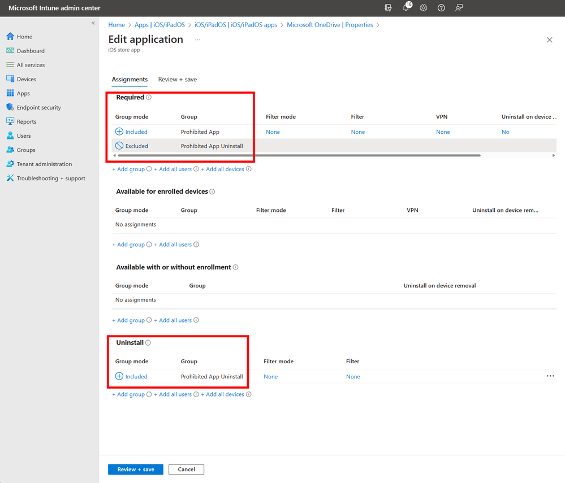565x483 pixels.
Task: Open the notifications bell
Action: 407,7
